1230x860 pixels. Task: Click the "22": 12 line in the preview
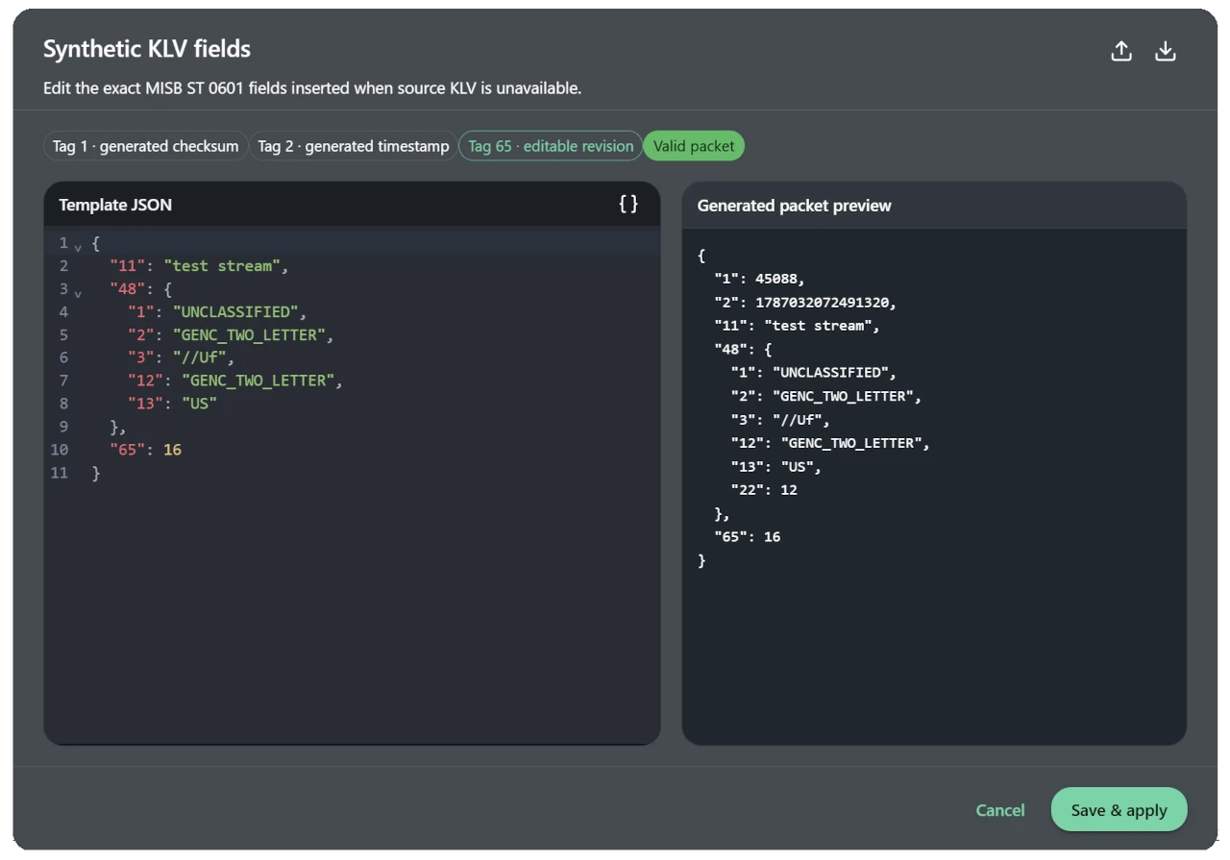point(764,490)
